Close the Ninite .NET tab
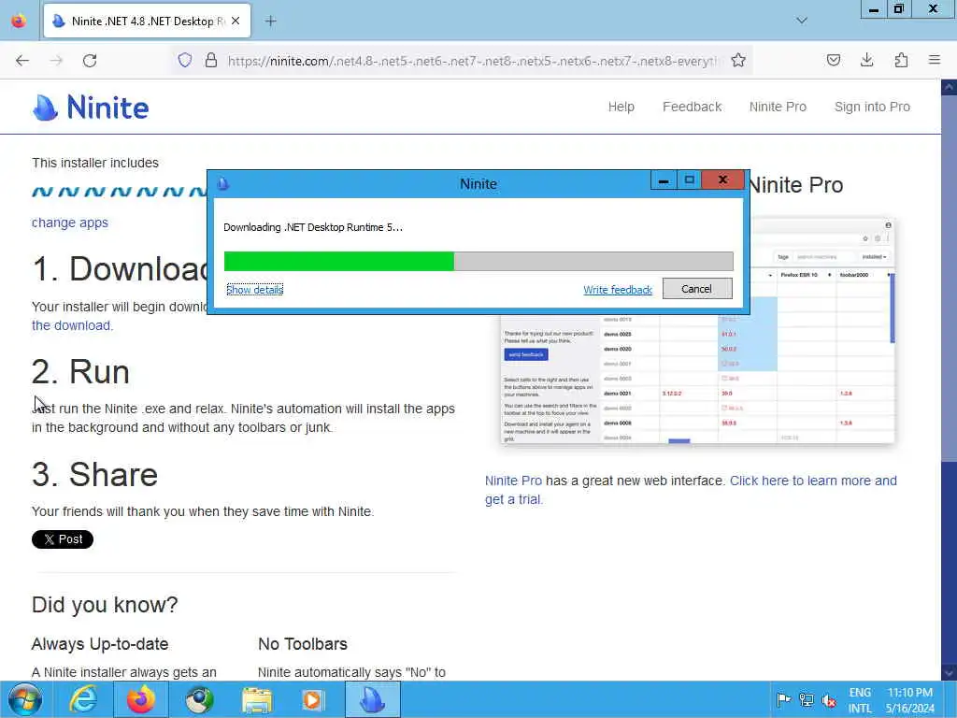This screenshot has width=957, height=718. coord(236,21)
